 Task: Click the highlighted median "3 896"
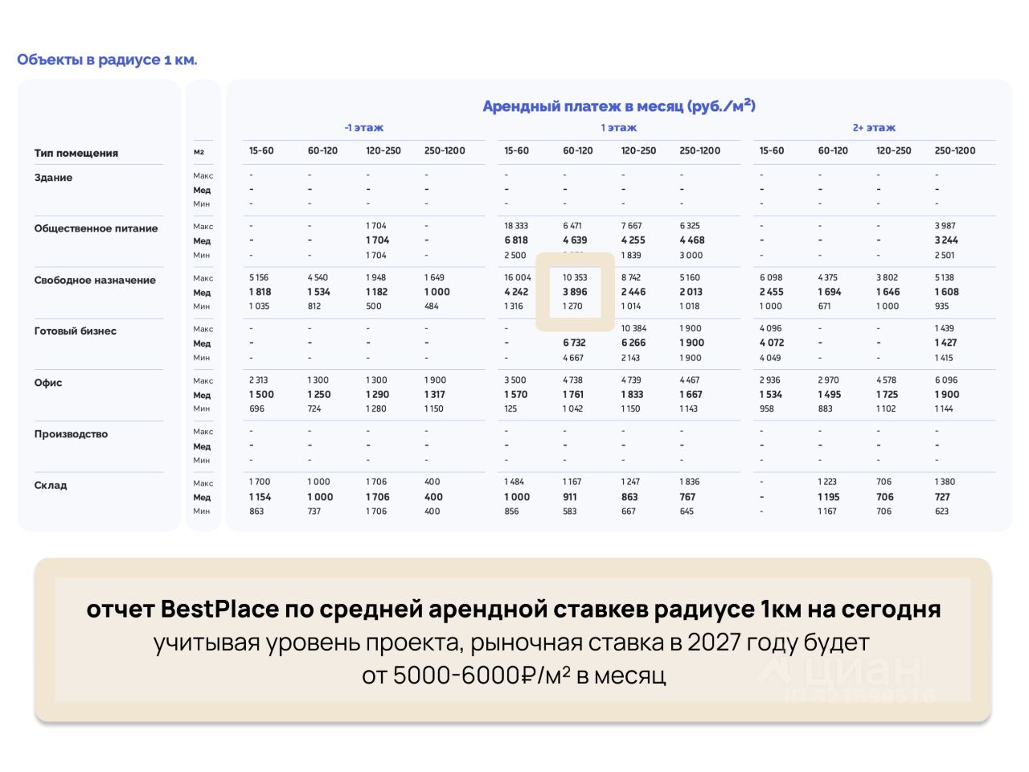(x=575, y=292)
